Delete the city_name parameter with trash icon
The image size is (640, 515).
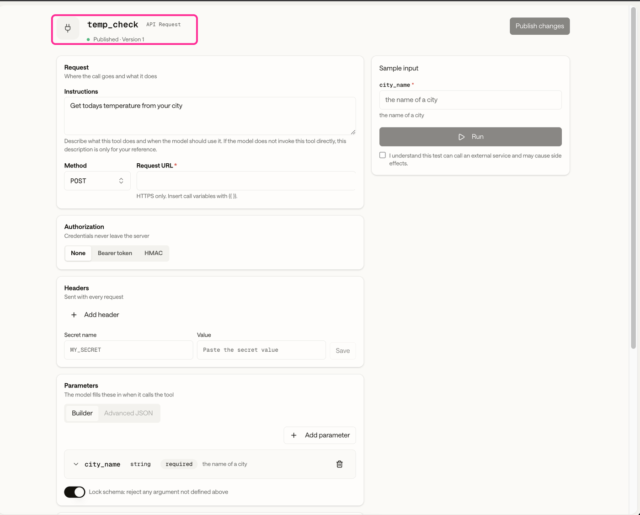[340, 464]
